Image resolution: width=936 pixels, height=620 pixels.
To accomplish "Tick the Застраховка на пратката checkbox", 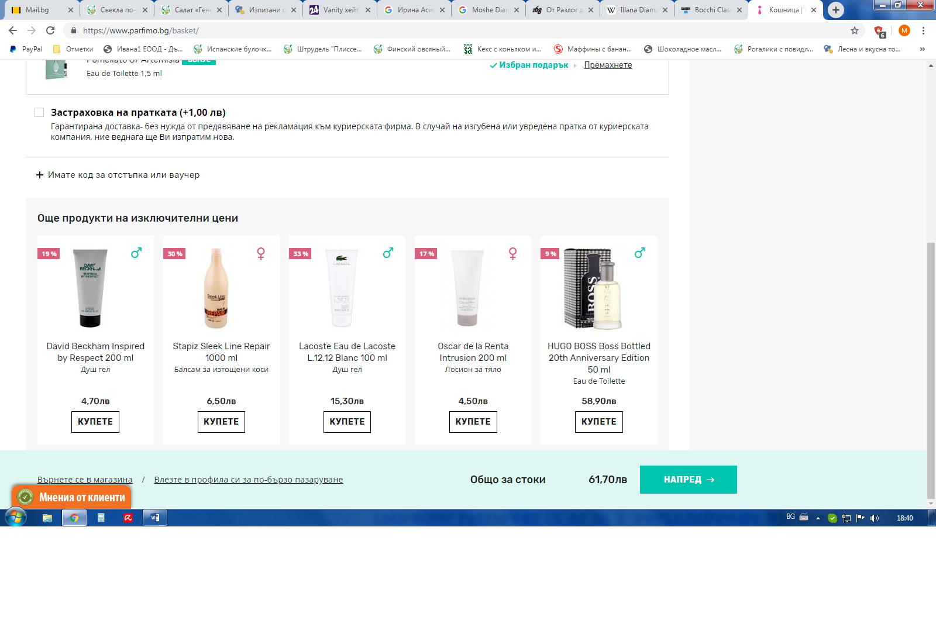I will click(x=39, y=112).
